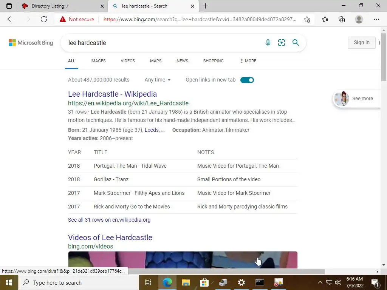The width and height of the screenshot is (387, 290).
Task: Open Settings gear on taskbar
Action: [241, 282]
